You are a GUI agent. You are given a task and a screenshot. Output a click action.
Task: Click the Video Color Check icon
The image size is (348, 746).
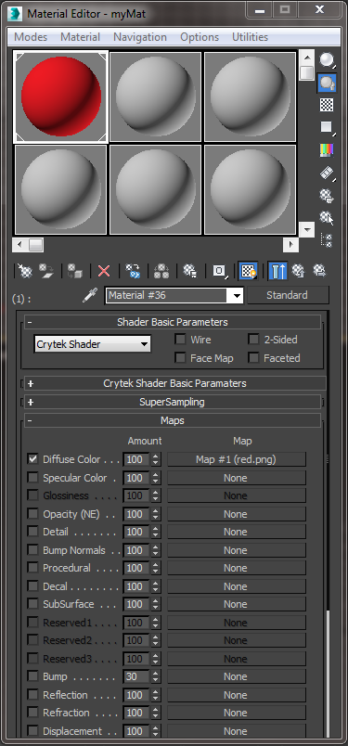(327, 150)
